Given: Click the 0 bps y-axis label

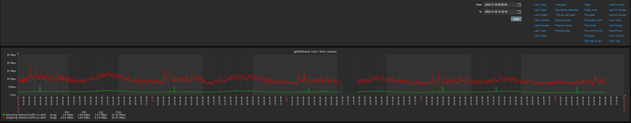Looking at the screenshot, I should click(13, 95).
